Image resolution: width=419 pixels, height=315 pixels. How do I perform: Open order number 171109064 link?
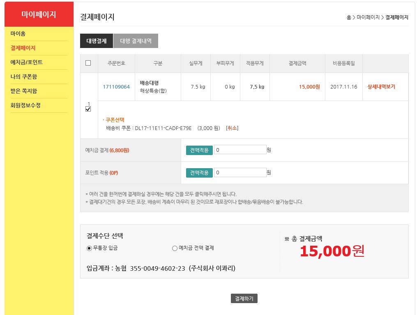pos(116,87)
